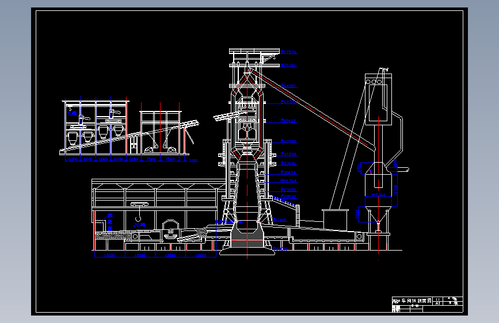Click the 64180 elevation label
The image size is (499, 323).
click(x=289, y=86)
